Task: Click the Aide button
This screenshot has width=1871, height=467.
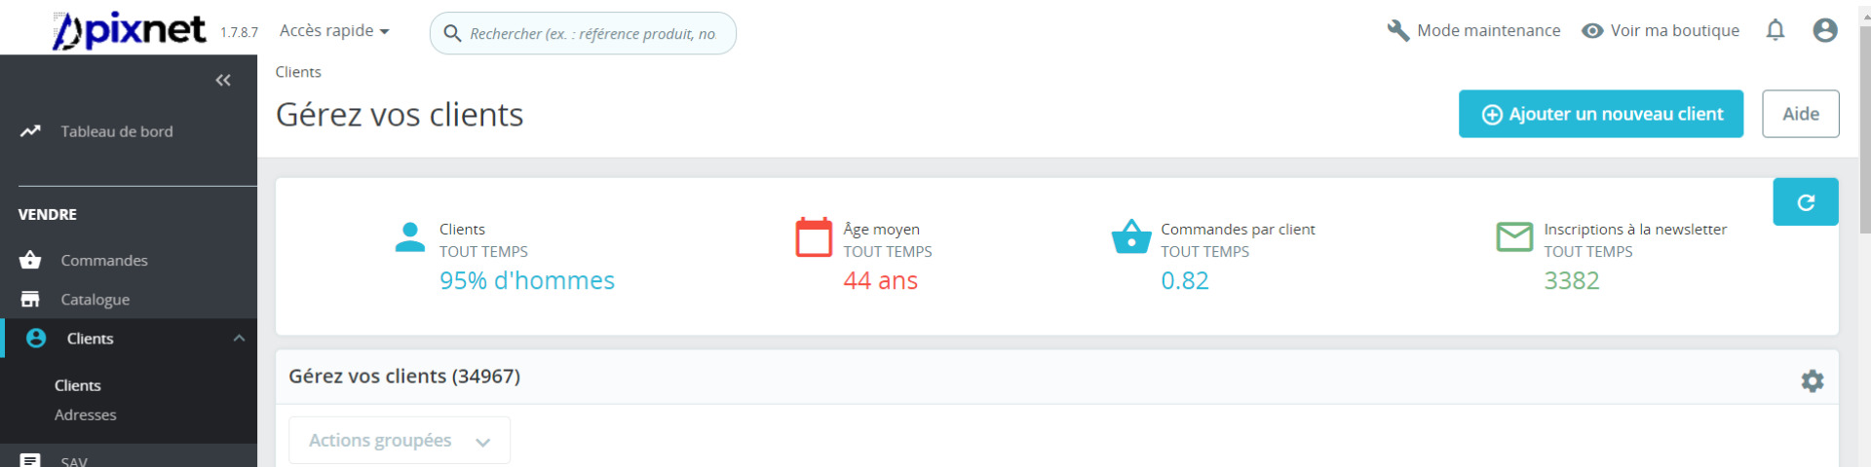Action: click(x=1801, y=114)
